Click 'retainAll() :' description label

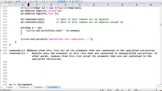[18, 53]
